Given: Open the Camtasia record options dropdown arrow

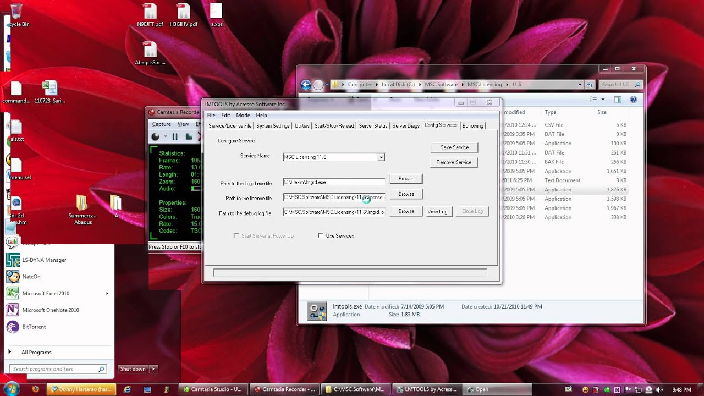Looking at the screenshot, I should [166, 136].
